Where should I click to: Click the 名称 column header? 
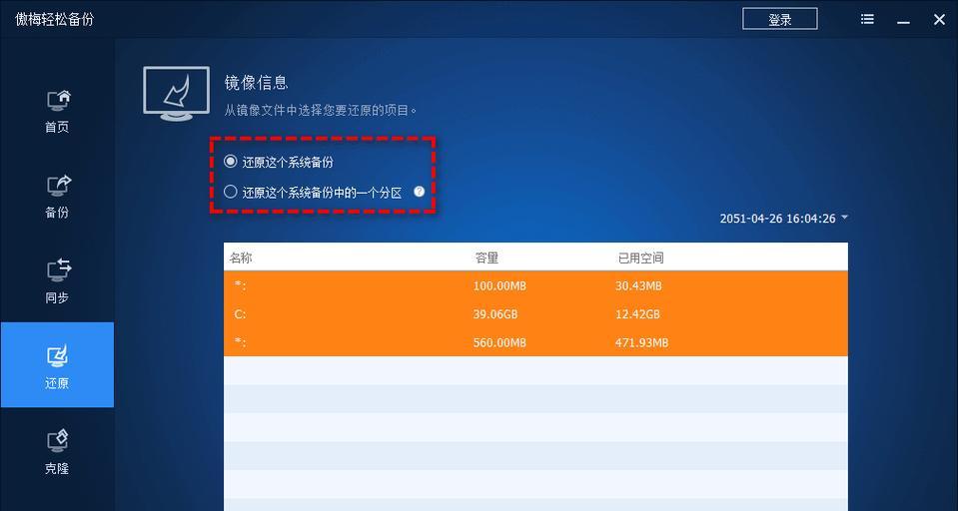[240, 257]
